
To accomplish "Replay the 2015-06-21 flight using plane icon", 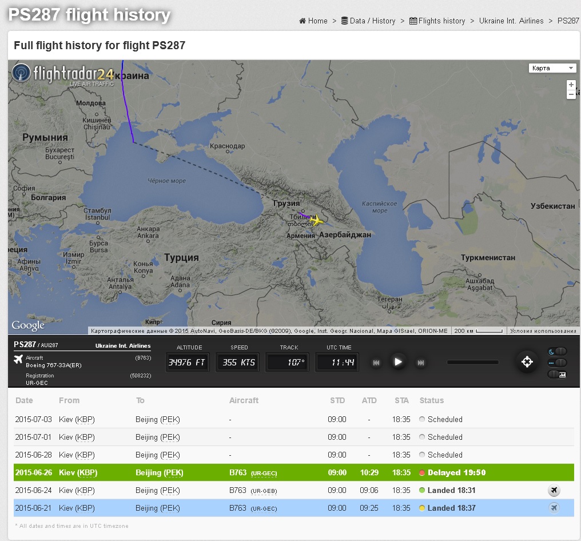I will pyautogui.click(x=554, y=508).
